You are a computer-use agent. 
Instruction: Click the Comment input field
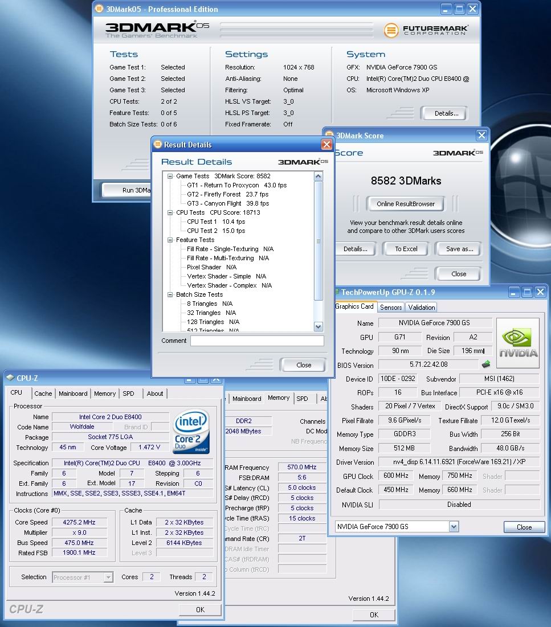pyautogui.click(x=257, y=341)
